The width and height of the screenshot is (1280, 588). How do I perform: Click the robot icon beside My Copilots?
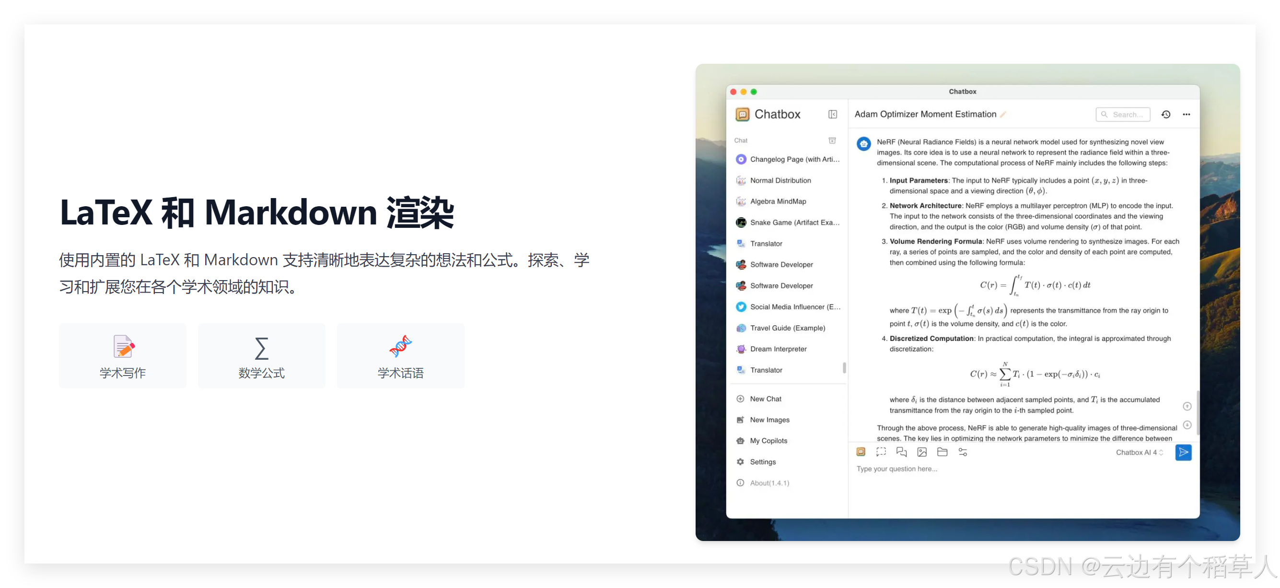(740, 441)
